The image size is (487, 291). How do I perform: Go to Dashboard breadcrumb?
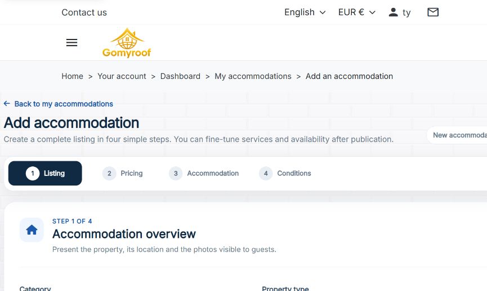point(180,76)
